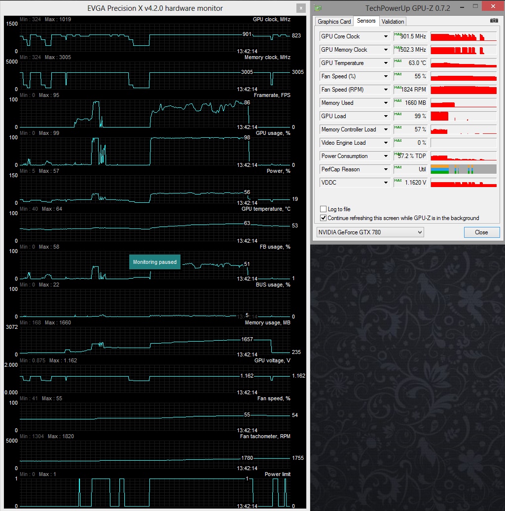This screenshot has height=511, width=505.
Task: Close the EVGA Precision X hardware monitor
Action: (301, 8)
